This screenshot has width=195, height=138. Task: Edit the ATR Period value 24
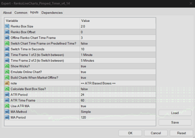pos(118,95)
